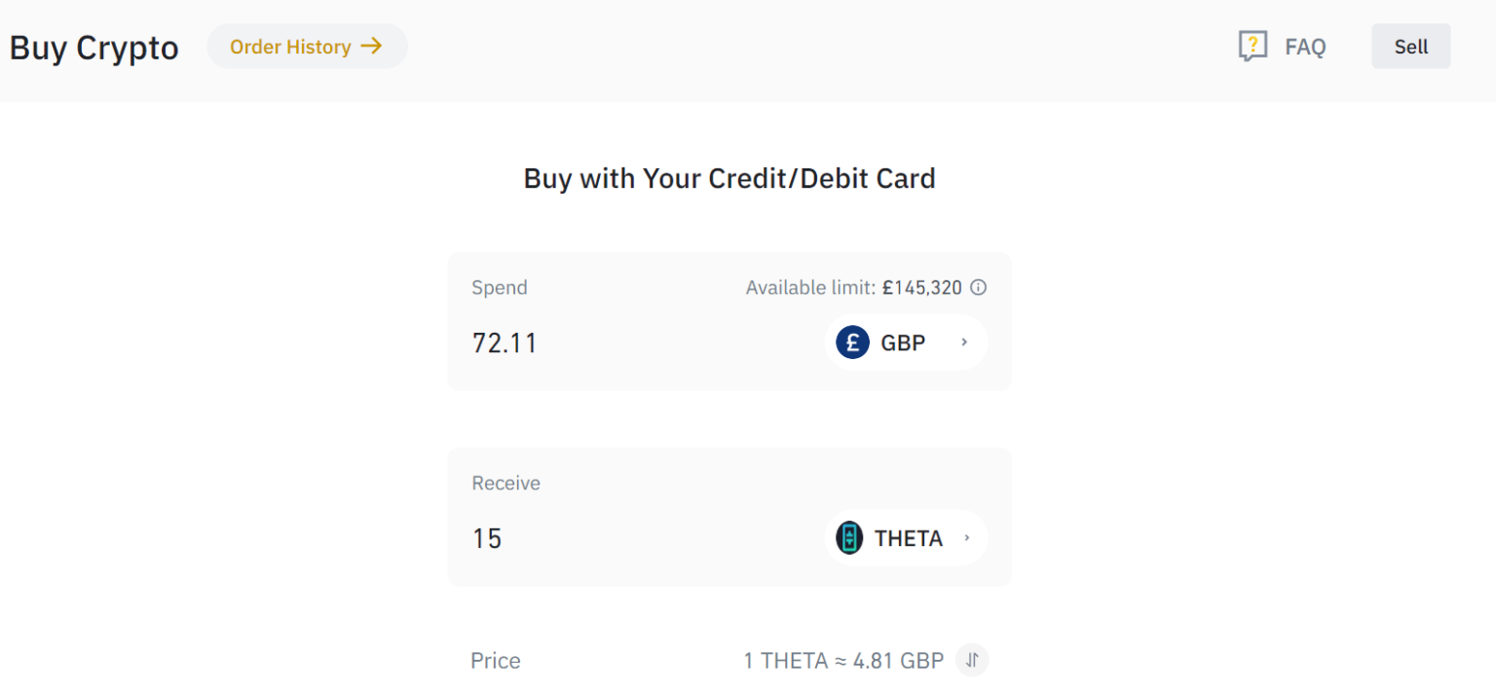Click the info icon next to Available limit

pos(979,287)
